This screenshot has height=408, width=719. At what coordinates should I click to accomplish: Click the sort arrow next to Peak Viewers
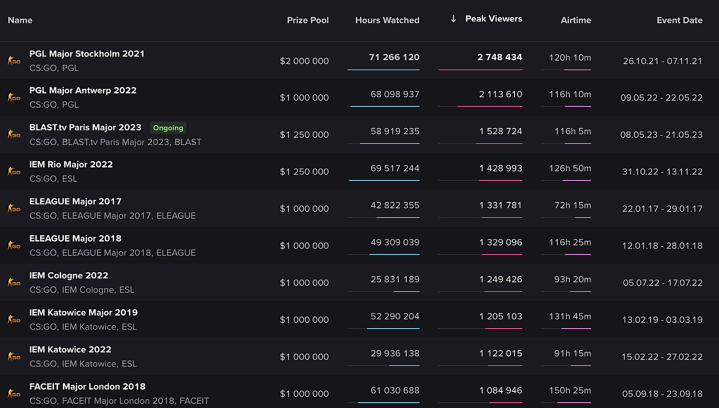click(453, 19)
